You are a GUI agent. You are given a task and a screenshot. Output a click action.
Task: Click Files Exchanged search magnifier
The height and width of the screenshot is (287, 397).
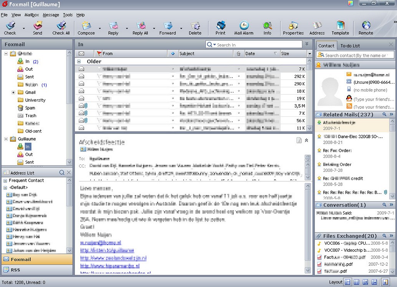pyautogui.click(x=384, y=236)
